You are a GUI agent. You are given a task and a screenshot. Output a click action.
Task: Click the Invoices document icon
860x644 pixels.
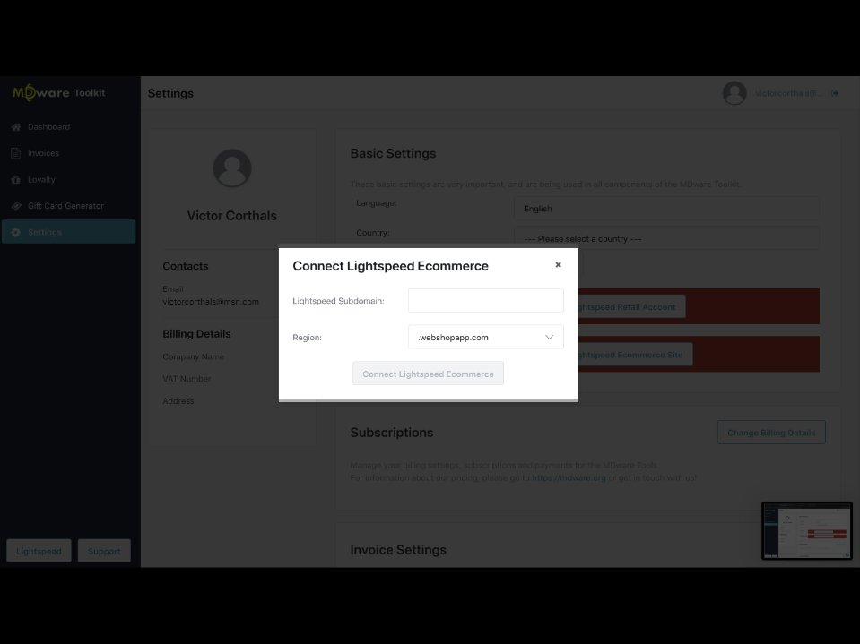pos(16,153)
